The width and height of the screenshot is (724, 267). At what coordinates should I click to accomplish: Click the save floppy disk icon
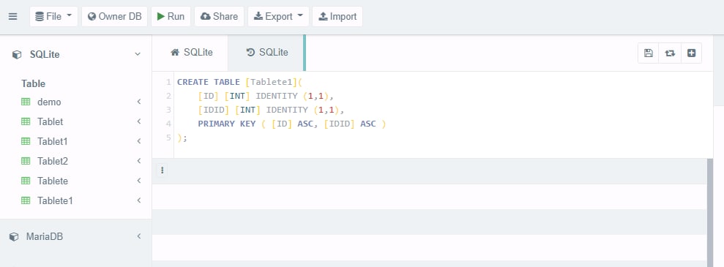pos(649,53)
